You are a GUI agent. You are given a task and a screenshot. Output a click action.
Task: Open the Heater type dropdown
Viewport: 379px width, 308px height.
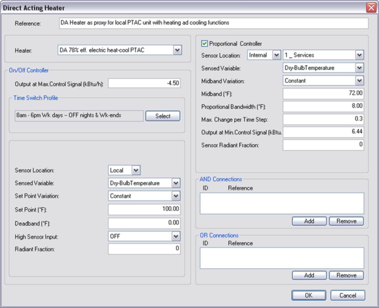pos(177,50)
